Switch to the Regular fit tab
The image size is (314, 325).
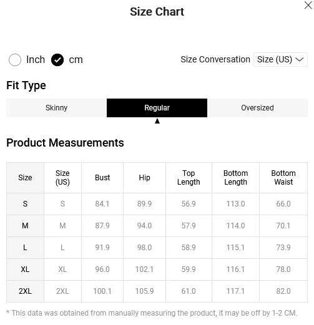pyautogui.click(x=157, y=108)
